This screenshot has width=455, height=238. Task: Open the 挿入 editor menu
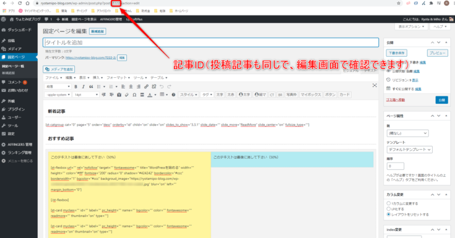pos(98,78)
